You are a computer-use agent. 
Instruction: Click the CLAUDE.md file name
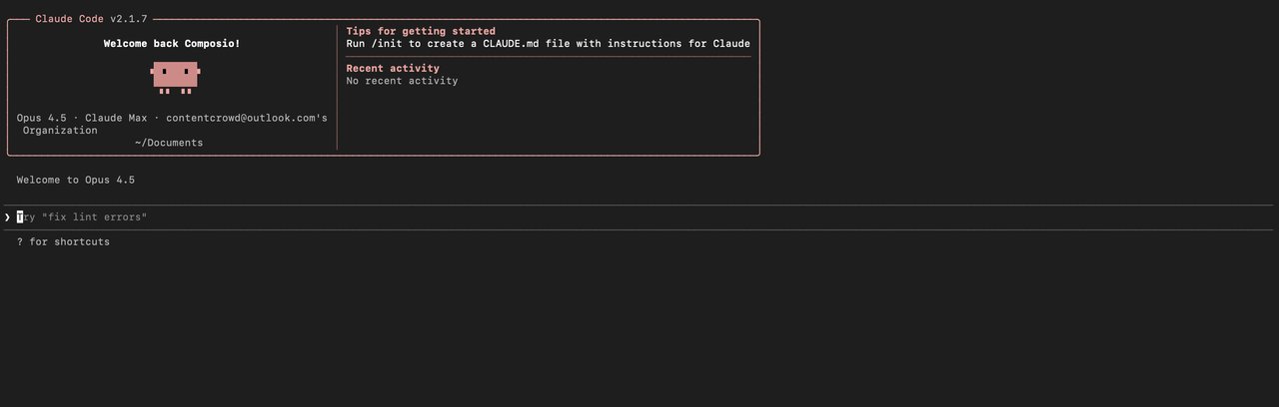512,44
